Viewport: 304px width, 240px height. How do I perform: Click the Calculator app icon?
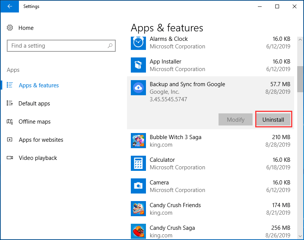click(x=138, y=163)
